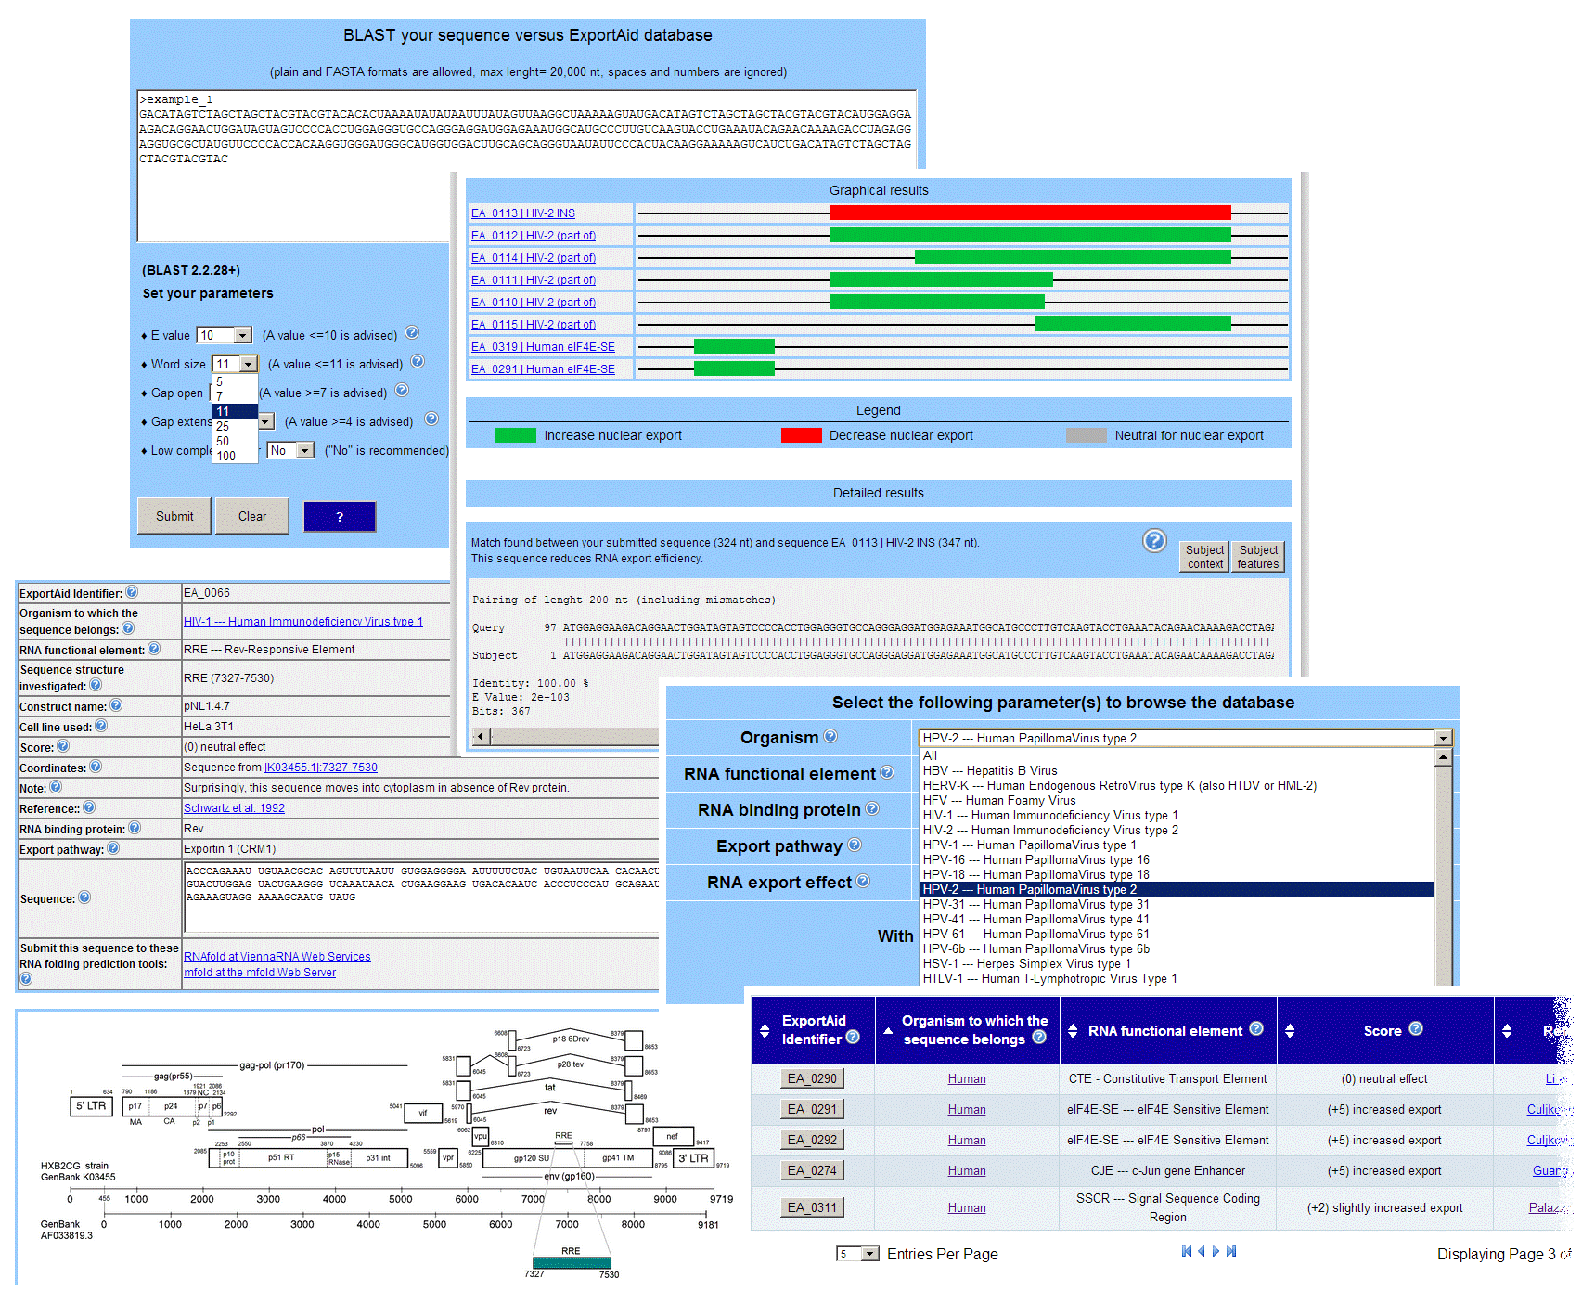
Task: Open mfold at the mfold Web Server link
Action: (x=260, y=972)
